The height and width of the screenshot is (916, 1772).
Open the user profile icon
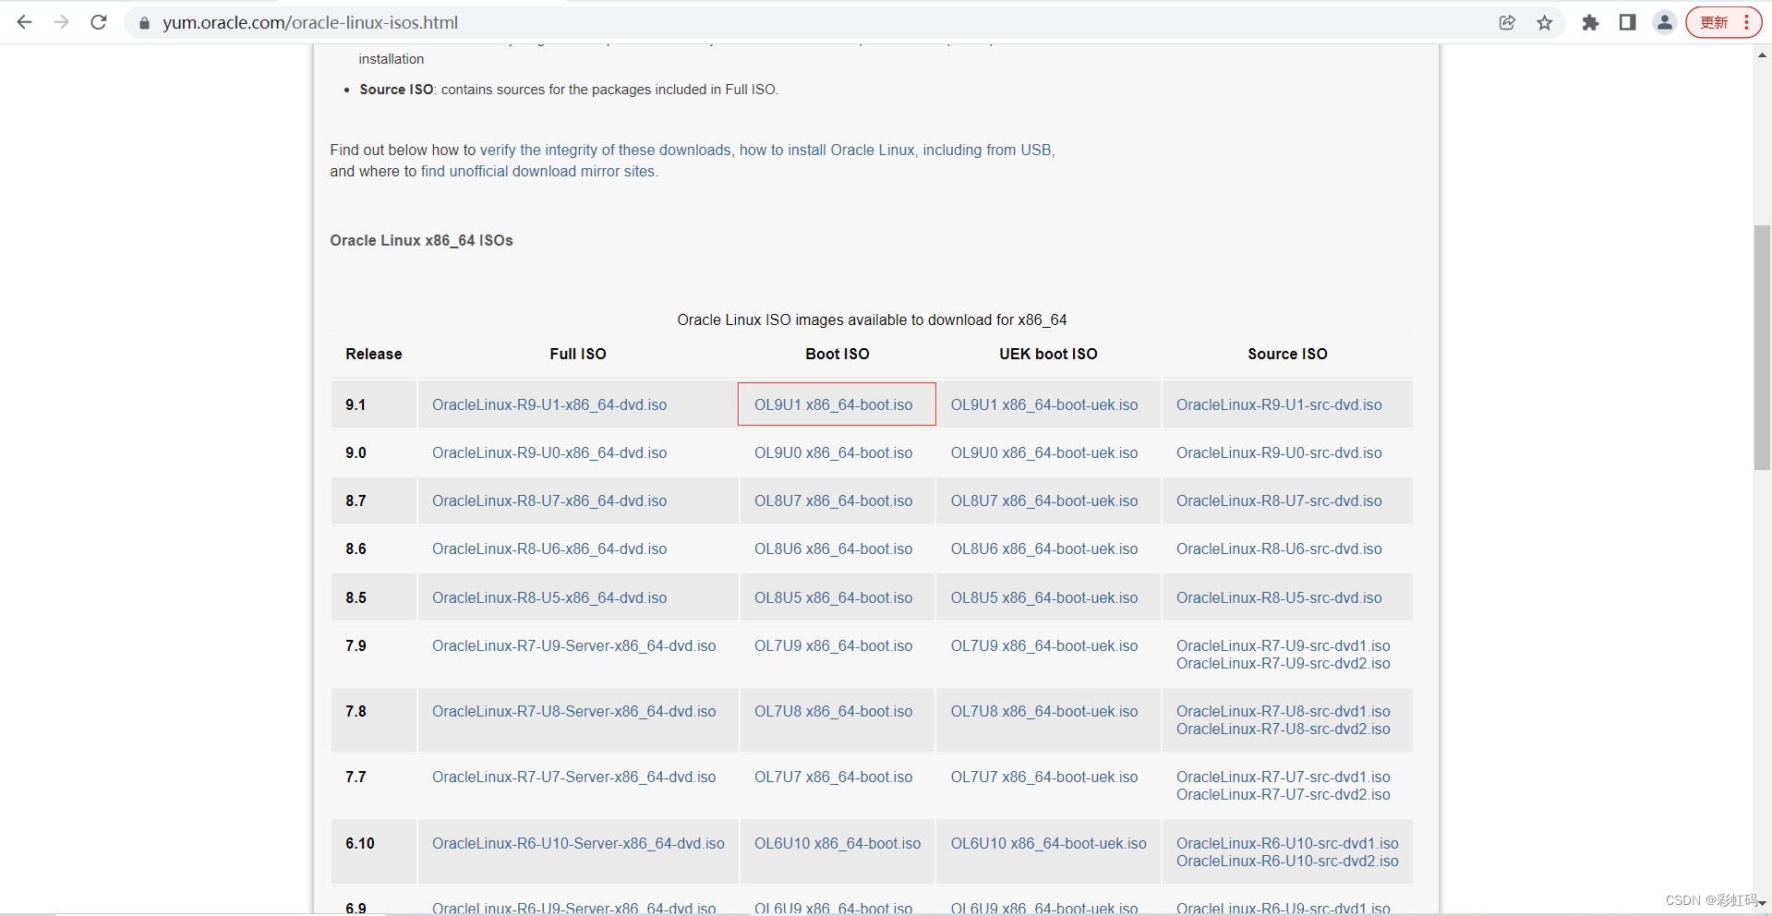click(1664, 22)
